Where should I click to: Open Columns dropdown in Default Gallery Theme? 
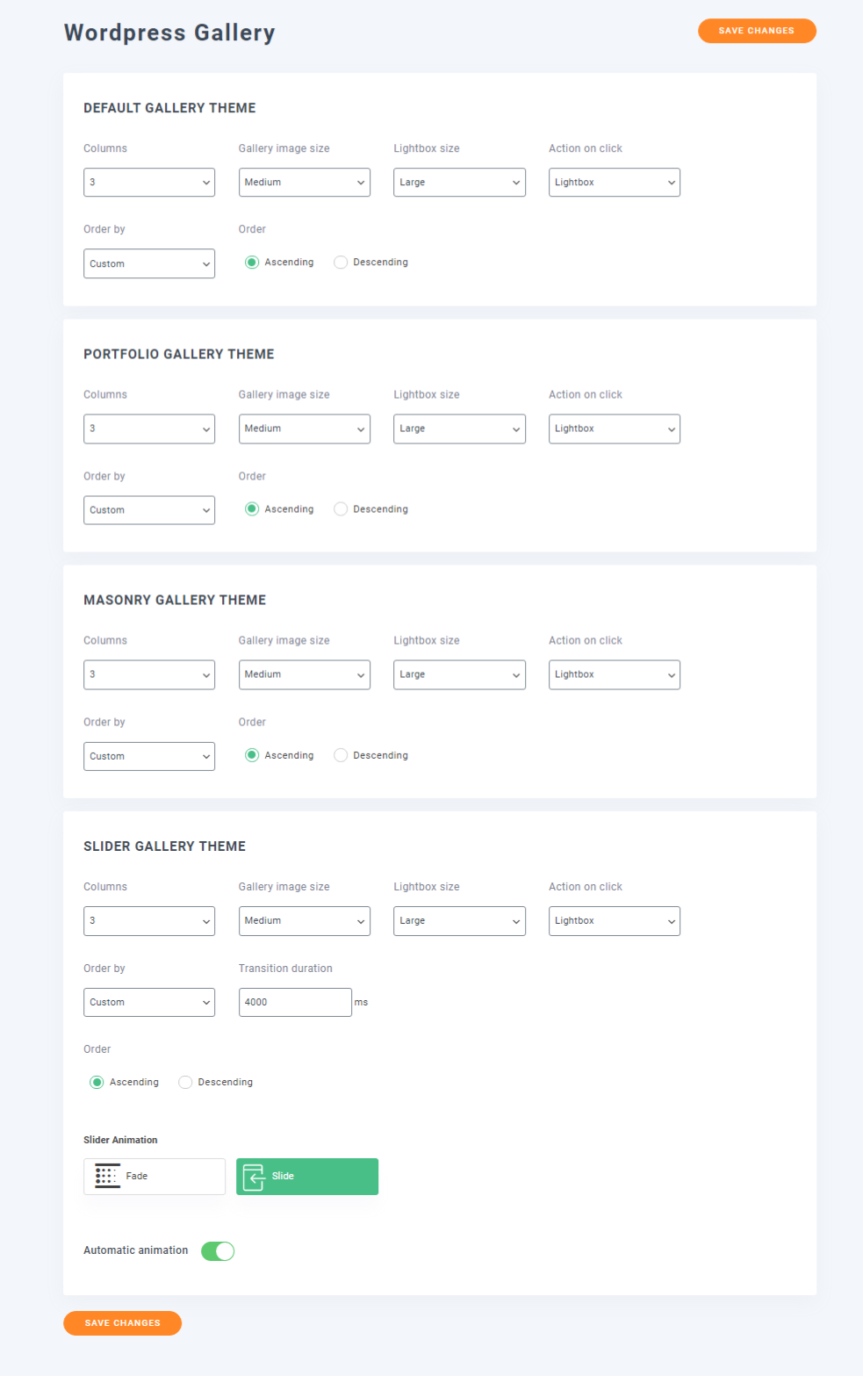(149, 183)
